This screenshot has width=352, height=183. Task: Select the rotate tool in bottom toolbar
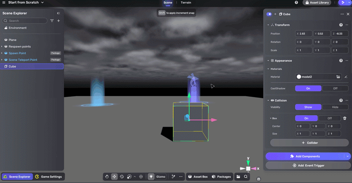coord(122,177)
